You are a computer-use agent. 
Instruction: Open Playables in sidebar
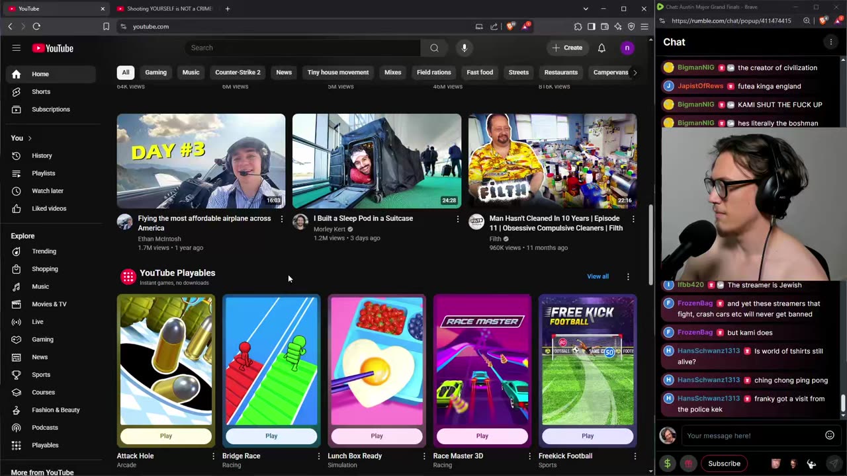point(45,445)
